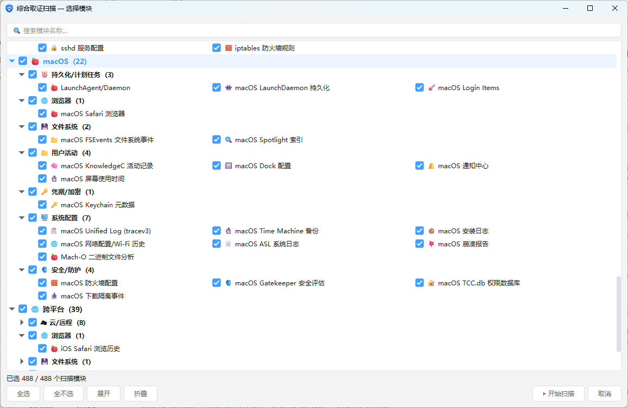
Task: Click the explosion icon beside macOS 崩溃报告
Action: [x=432, y=244]
